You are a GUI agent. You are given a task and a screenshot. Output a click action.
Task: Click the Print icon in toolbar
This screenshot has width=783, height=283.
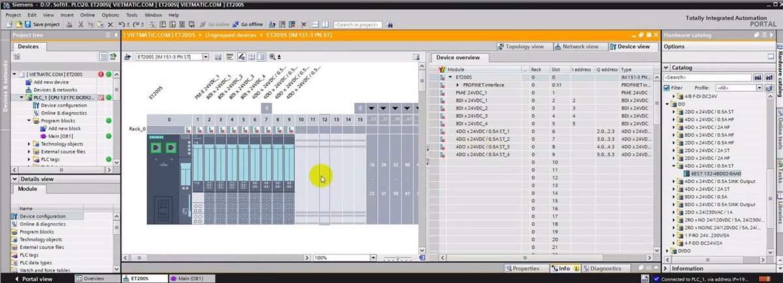pyautogui.click(x=69, y=24)
